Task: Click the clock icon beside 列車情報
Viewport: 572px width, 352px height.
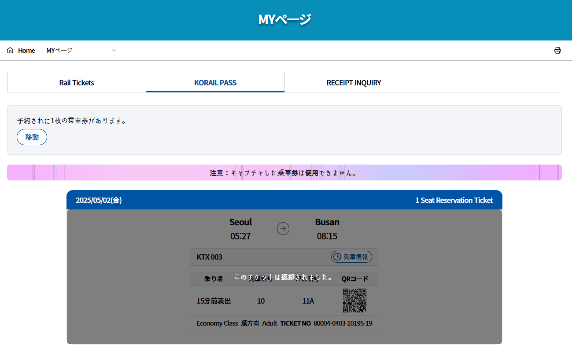Action: pyautogui.click(x=337, y=257)
